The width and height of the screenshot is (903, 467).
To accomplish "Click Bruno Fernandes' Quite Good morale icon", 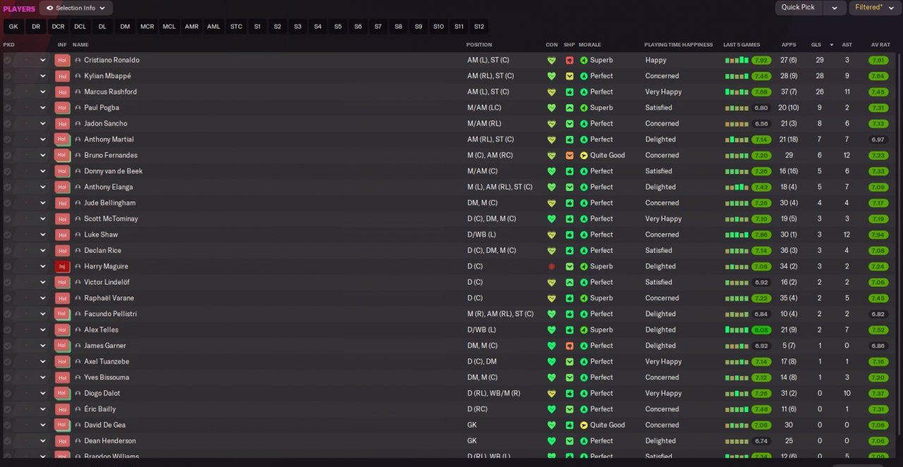I will click(x=583, y=156).
